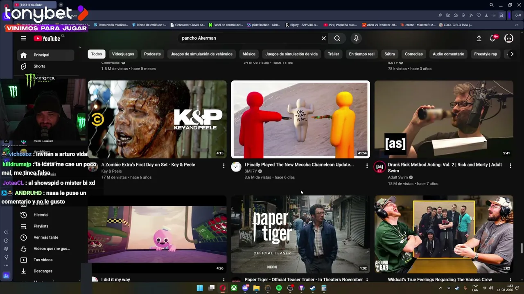Open 'Ver más tarde' list
The image size is (524, 294).
tap(46, 237)
